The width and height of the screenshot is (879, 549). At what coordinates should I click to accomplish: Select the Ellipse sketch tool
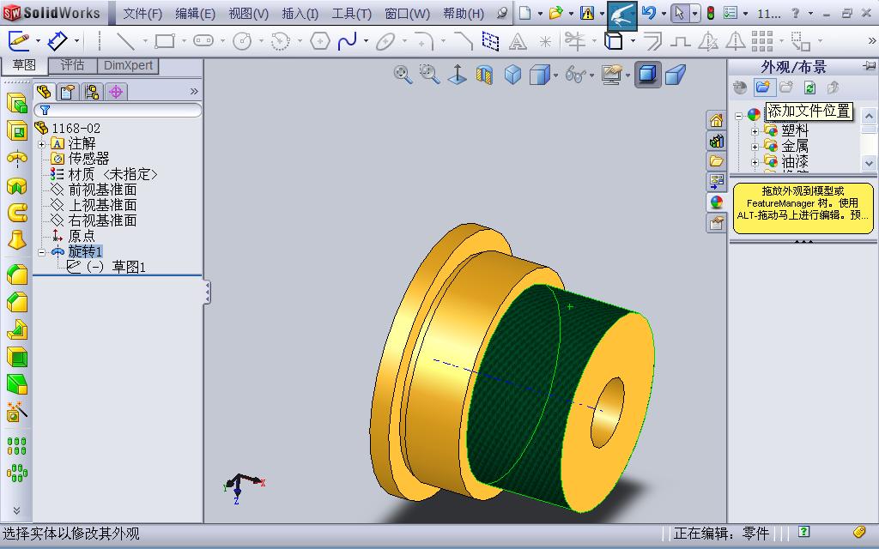pos(385,41)
